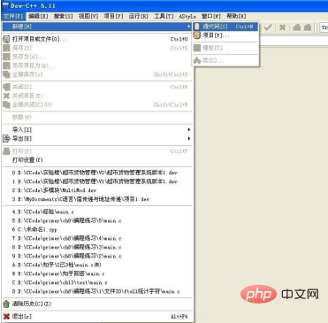Click the 另存项目为 save project as entry
This screenshot has width=328, height=323.
[x=97, y=65]
